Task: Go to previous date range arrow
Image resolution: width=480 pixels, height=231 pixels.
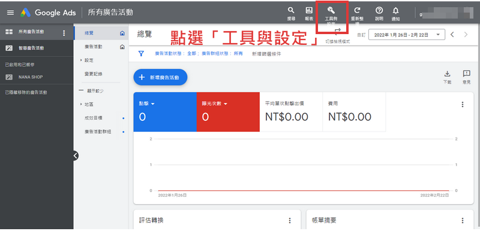Action: [x=452, y=35]
